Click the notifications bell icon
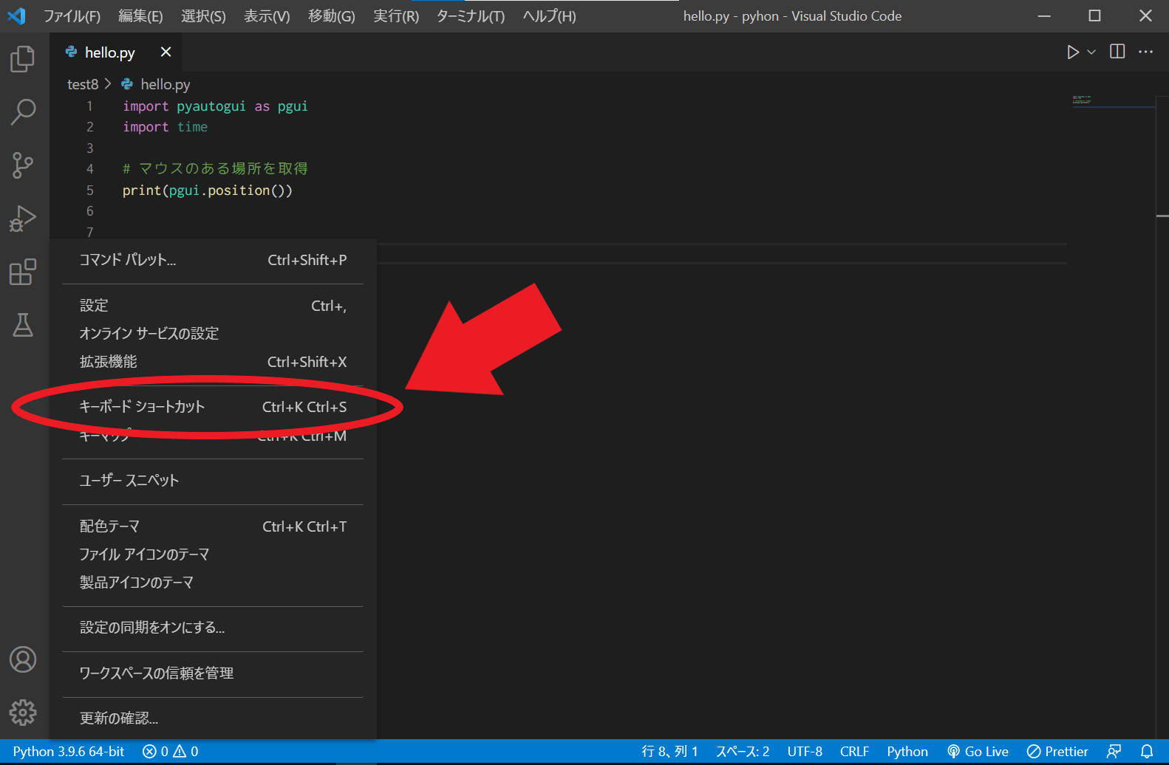Screen dimensions: 1169x765 [1147, 752]
